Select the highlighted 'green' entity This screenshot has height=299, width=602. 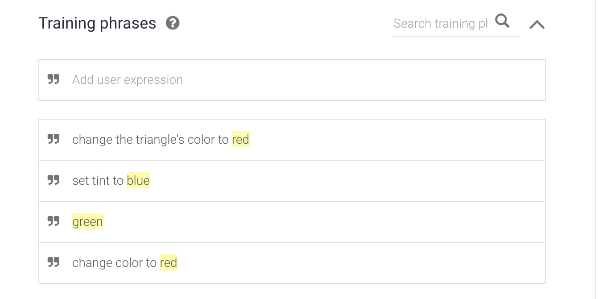click(x=87, y=222)
